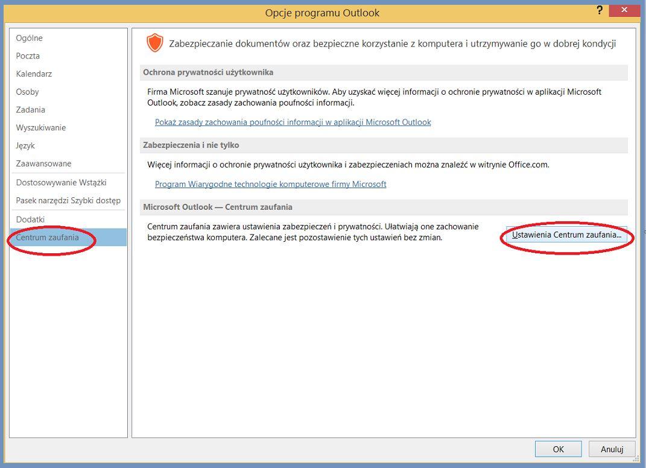Open the Osoby category

68,92
